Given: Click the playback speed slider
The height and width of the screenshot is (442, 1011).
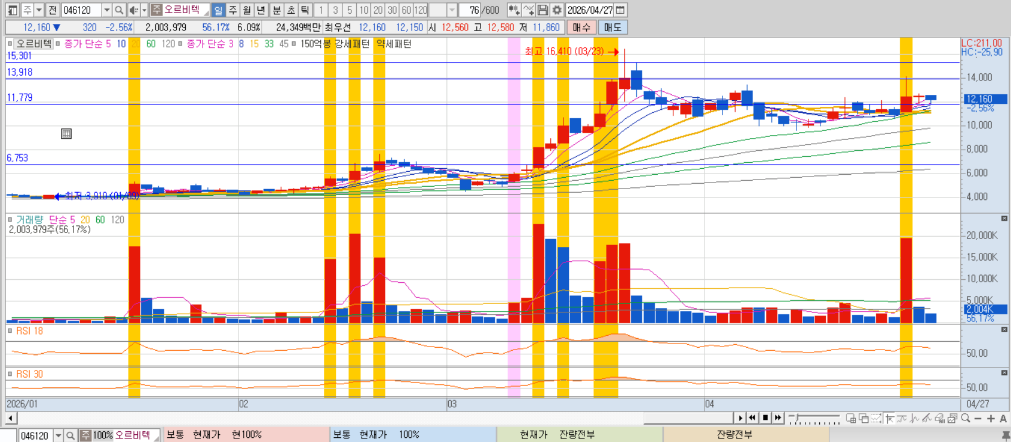Looking at the screenshot, I should pos(814,418).
